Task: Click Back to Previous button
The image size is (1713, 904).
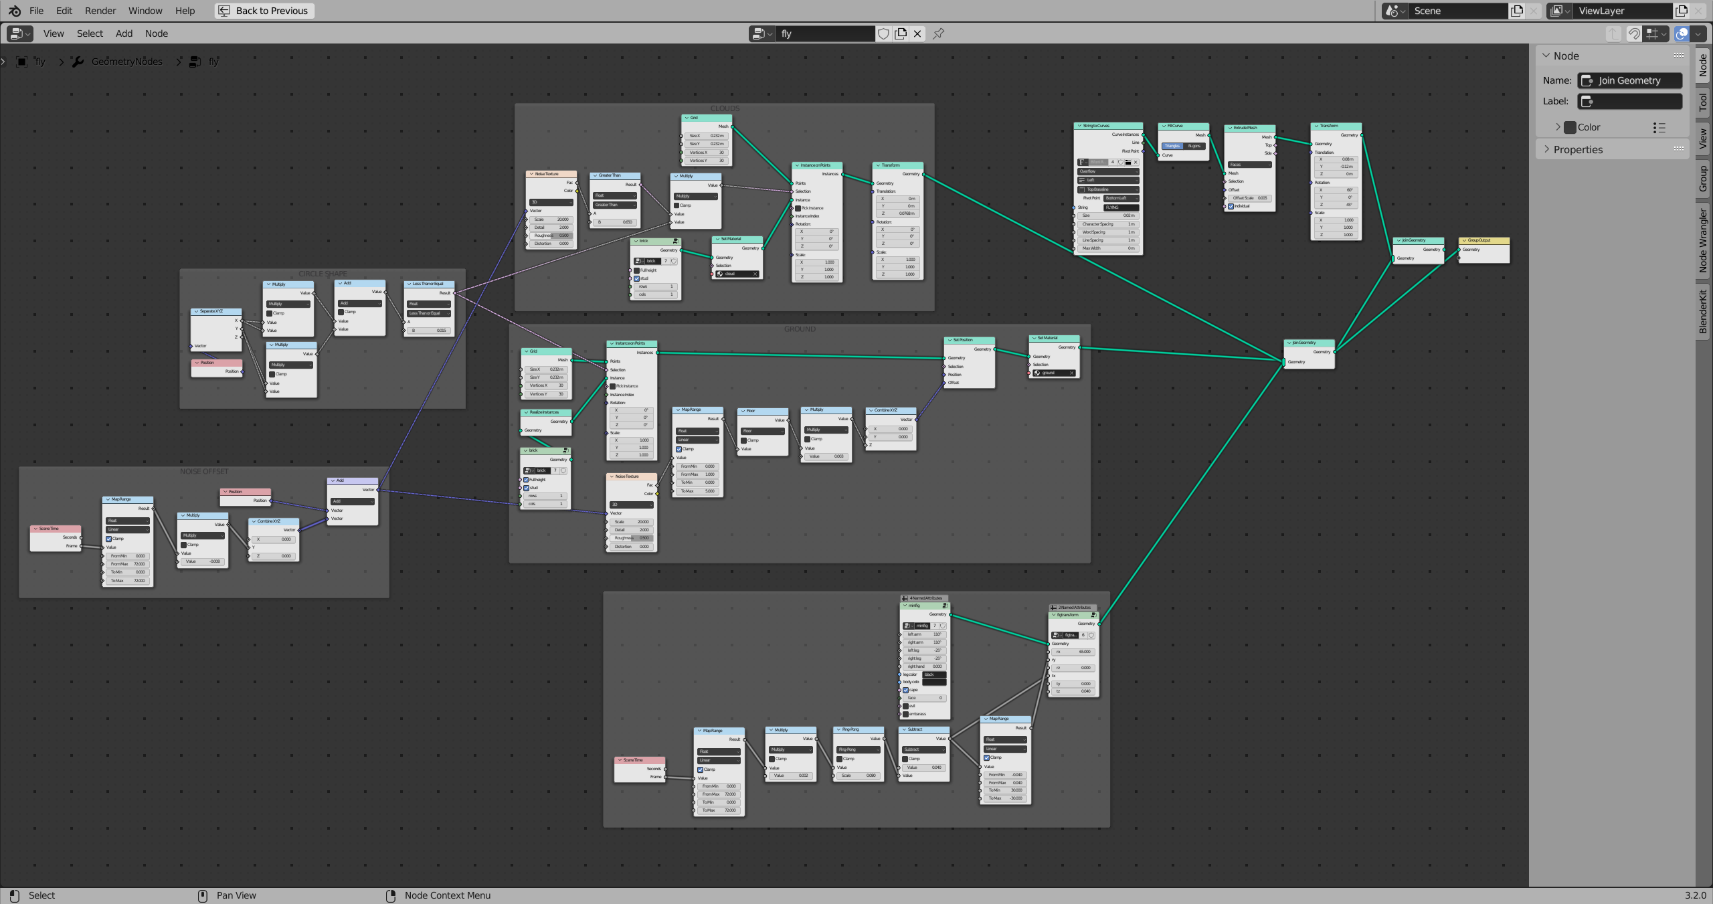Action: click(264, 11)
